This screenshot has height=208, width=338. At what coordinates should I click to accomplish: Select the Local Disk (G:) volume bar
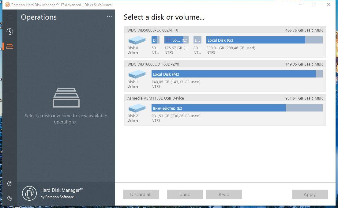264,40
